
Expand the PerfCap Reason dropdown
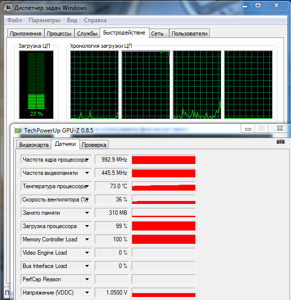pos(87,279)
